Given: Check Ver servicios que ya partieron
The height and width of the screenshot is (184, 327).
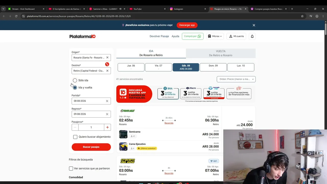Looking at the screenshot, I should (x=71, y=168).
